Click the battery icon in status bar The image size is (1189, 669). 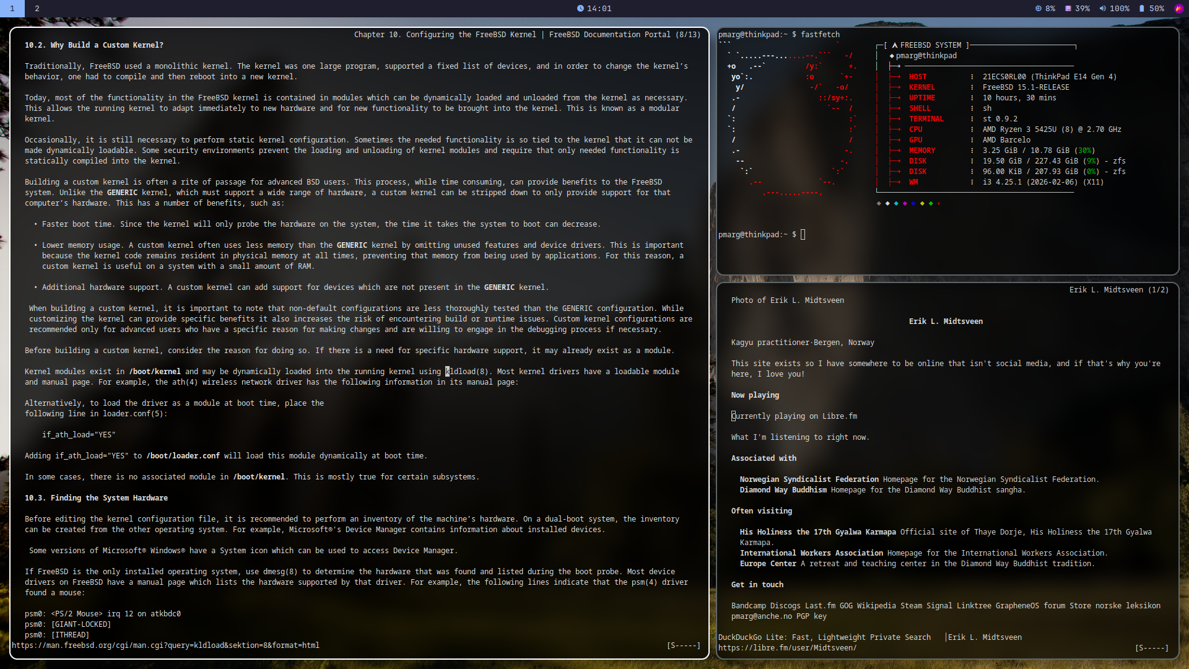(x=1141, y=9)
